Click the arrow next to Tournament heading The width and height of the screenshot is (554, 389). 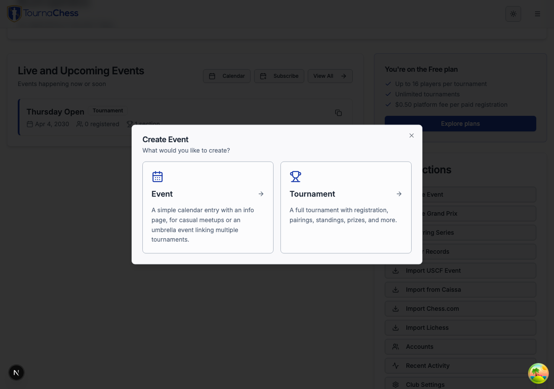(399, 194)
